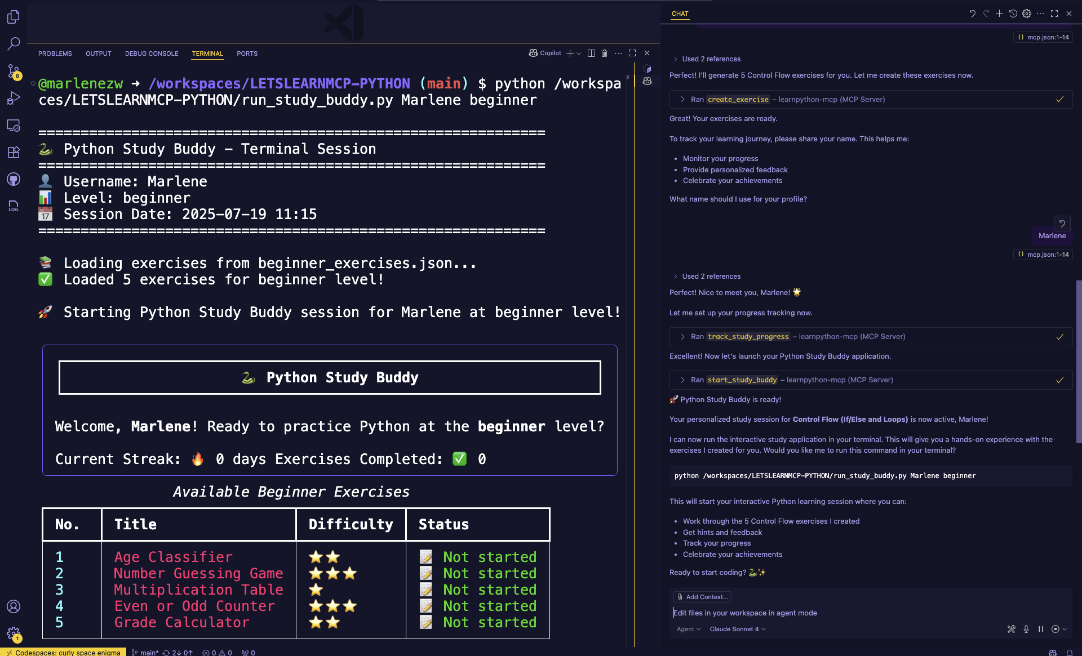Open the Extensions view in activity bar
The height and width of the screenshot is (656, 1082).
[x=13, y=152]
